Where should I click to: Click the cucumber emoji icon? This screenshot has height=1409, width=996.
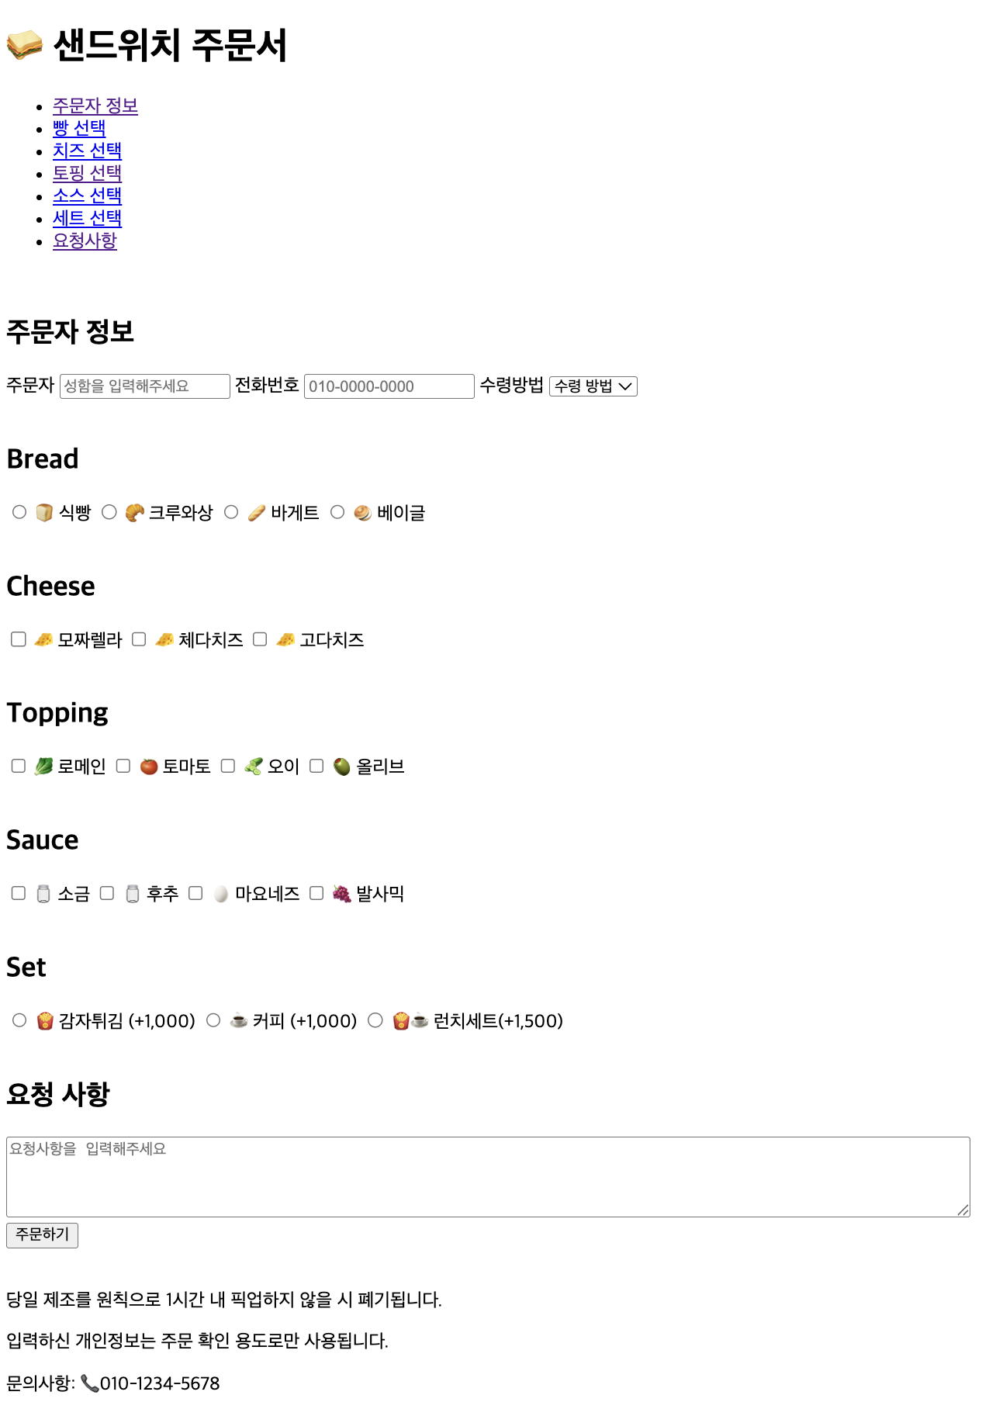pos(253,767)
